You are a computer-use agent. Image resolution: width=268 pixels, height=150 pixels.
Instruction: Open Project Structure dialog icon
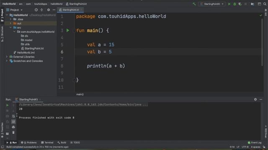[252, 4]
